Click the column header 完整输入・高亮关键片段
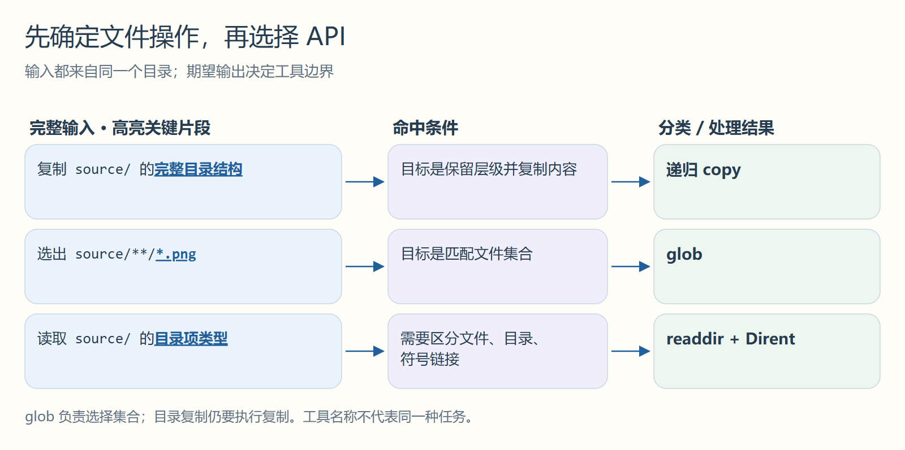The height and width of the screenshot is (450, 905). pyautogui.click(x=120, y=128)
